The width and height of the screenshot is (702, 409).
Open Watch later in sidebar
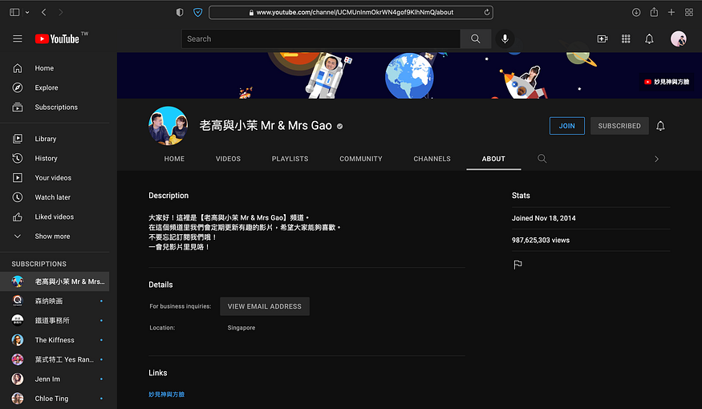pos(55,197)
